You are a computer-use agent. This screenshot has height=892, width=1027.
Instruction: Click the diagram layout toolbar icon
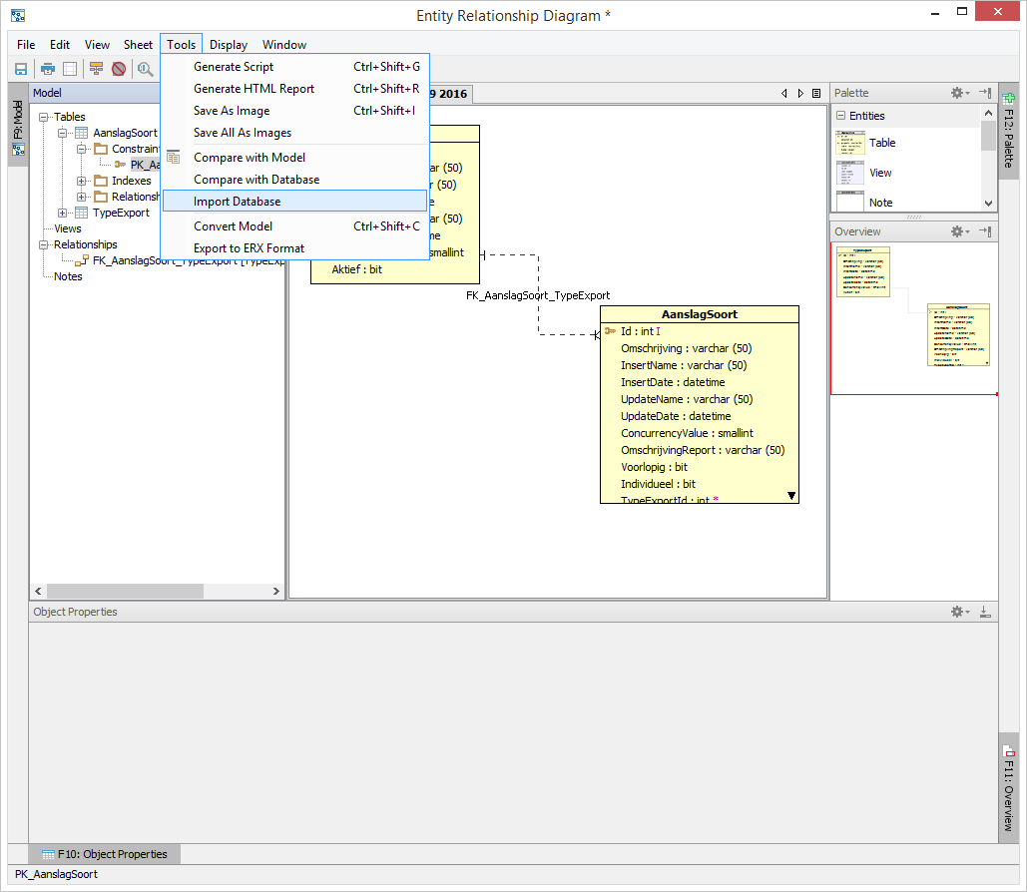click(x=96, y=69)
